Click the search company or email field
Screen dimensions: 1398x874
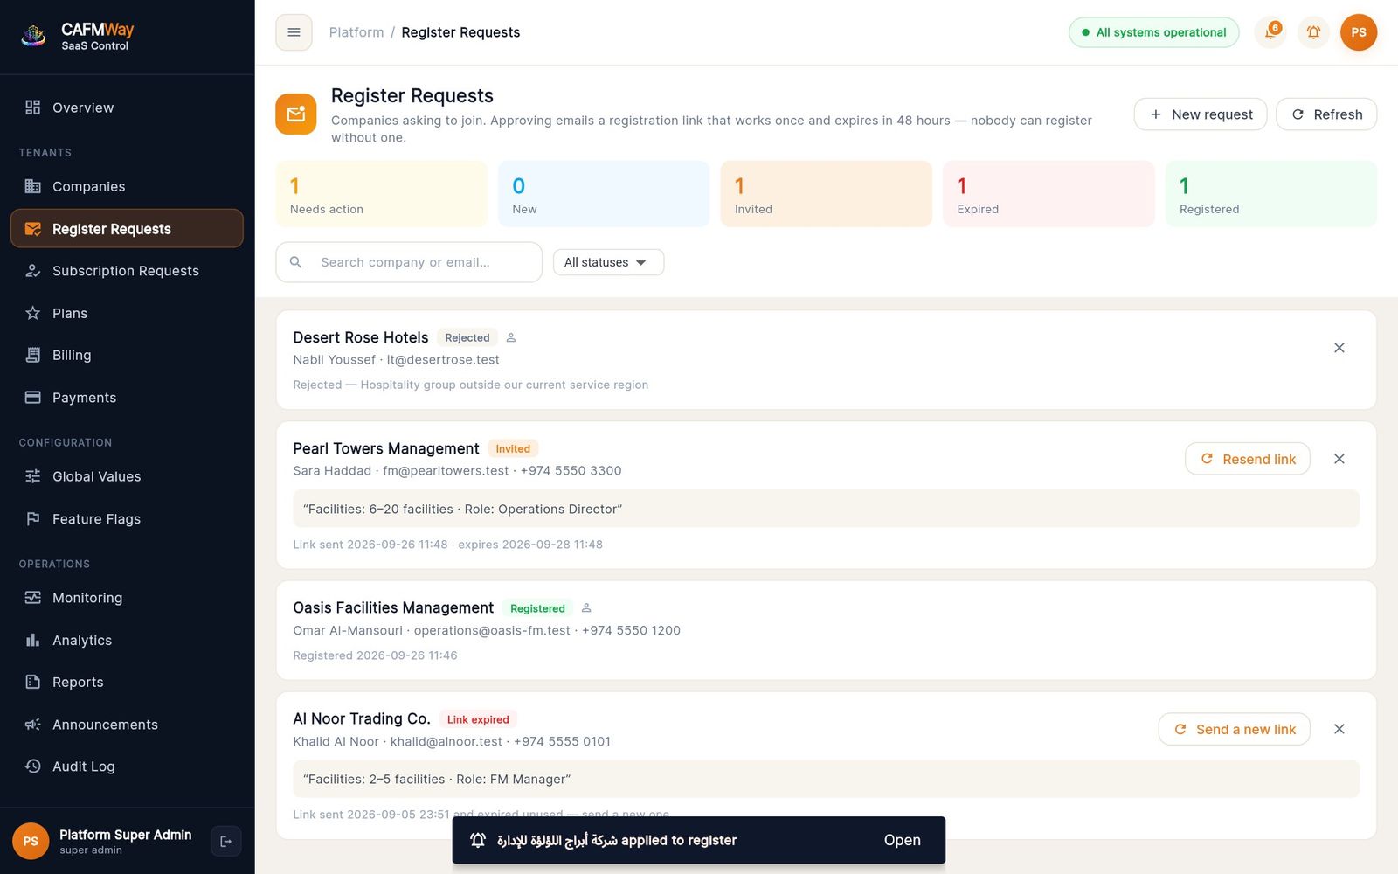[409, 262]
